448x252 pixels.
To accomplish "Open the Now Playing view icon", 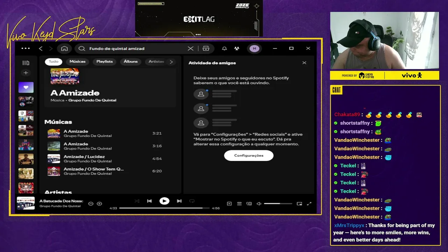I will [229, 204].
